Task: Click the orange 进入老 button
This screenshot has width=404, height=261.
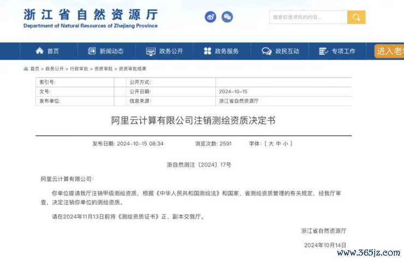Action: (x=389, y=51)
